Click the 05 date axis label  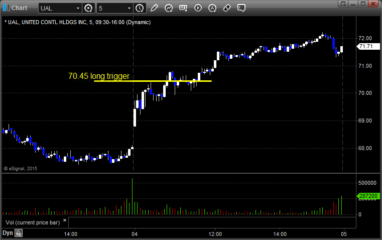click(x=344, y=234)
